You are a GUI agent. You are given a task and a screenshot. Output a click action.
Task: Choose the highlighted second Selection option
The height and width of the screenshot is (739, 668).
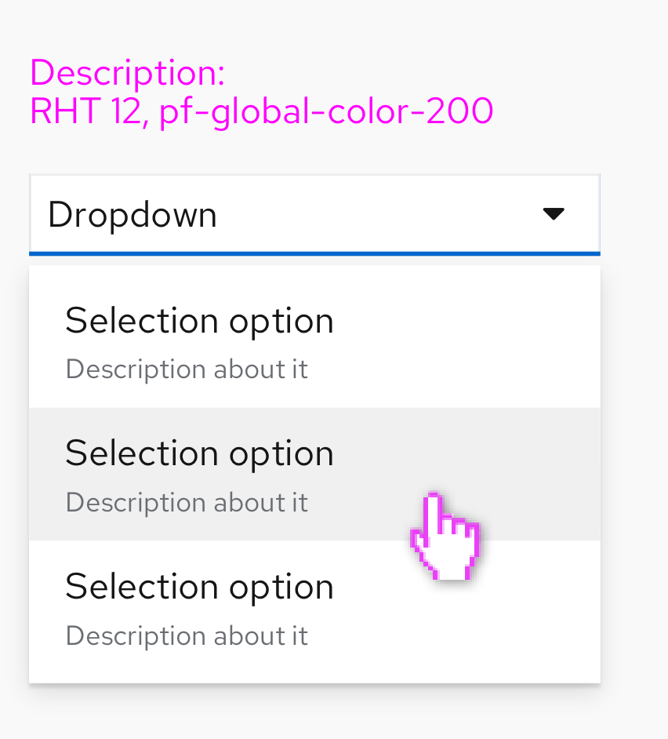point(199,453)
